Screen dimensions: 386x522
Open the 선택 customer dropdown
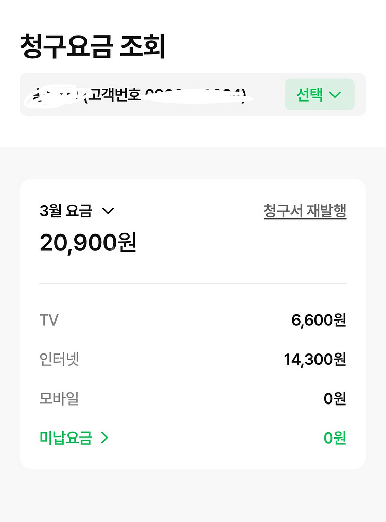[x=319, y=95]
